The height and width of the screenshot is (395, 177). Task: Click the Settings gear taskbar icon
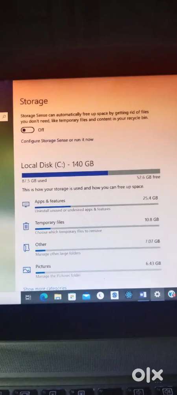click(x=157, y=294)
